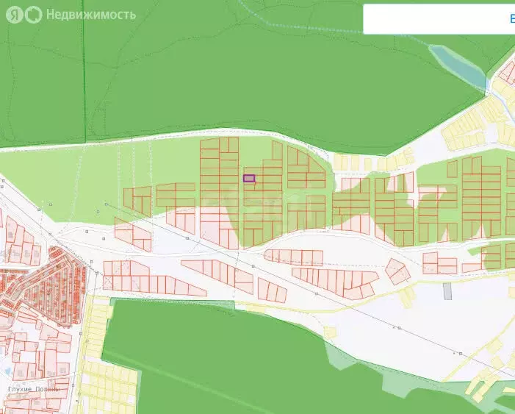Screen dimensions: 515x414
Task: Click the round house icon beside Я logo
Action: click(x=32, y=14)
